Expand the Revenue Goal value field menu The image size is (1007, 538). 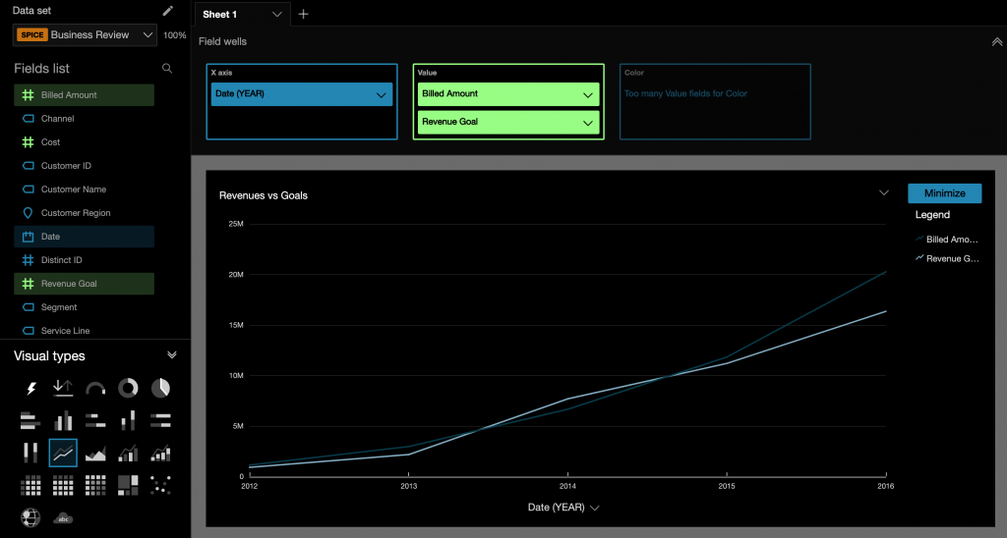coord(587,123)
